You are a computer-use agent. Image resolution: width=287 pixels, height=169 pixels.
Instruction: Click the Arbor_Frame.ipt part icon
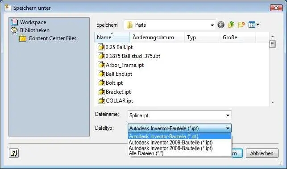101,65
